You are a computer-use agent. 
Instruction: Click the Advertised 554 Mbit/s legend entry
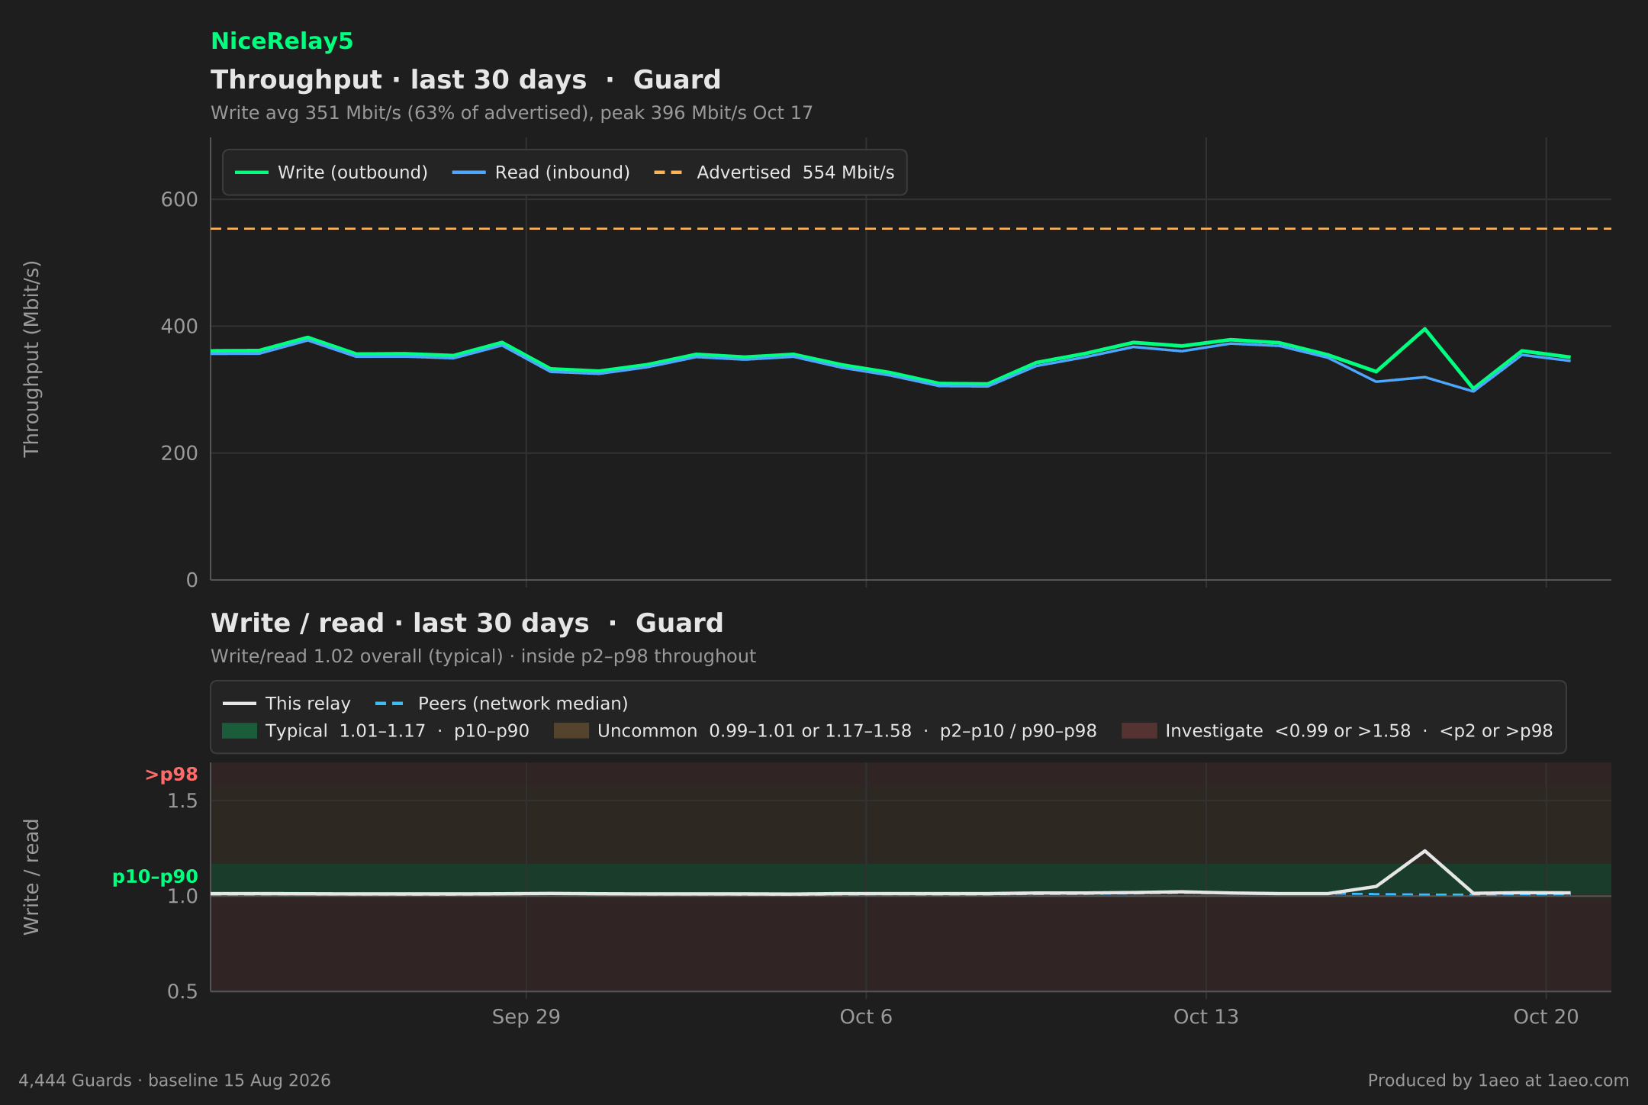[x=774, y=172]
